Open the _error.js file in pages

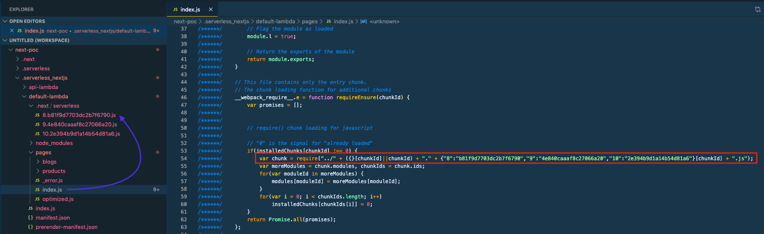coord(53,180)
